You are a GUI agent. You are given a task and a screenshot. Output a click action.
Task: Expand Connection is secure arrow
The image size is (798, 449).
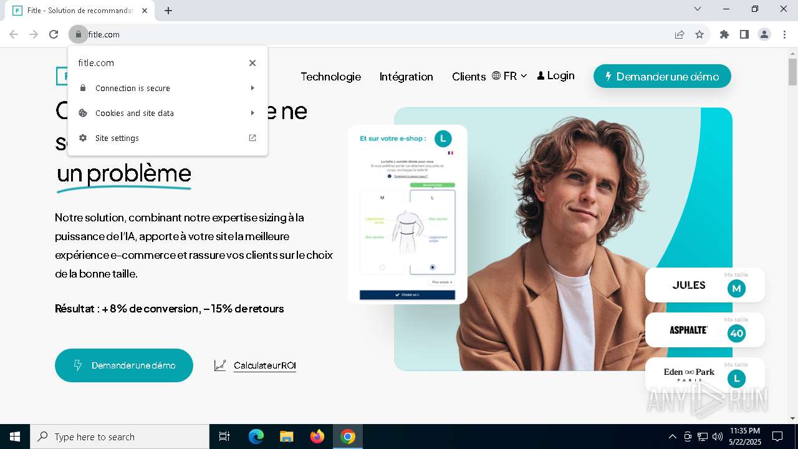252,88
